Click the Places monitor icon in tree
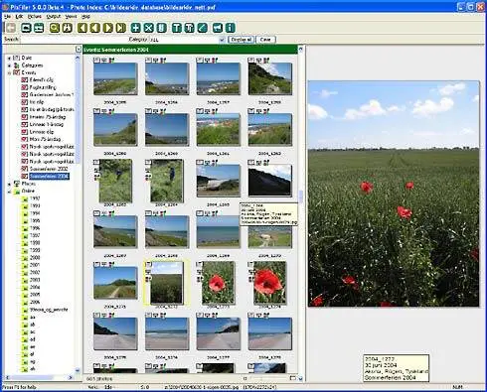 (16, 184)
